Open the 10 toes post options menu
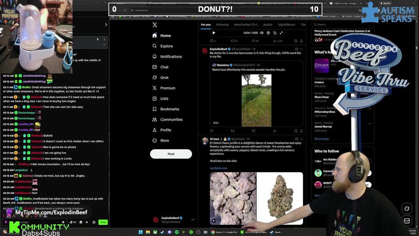 click(301, 139)
